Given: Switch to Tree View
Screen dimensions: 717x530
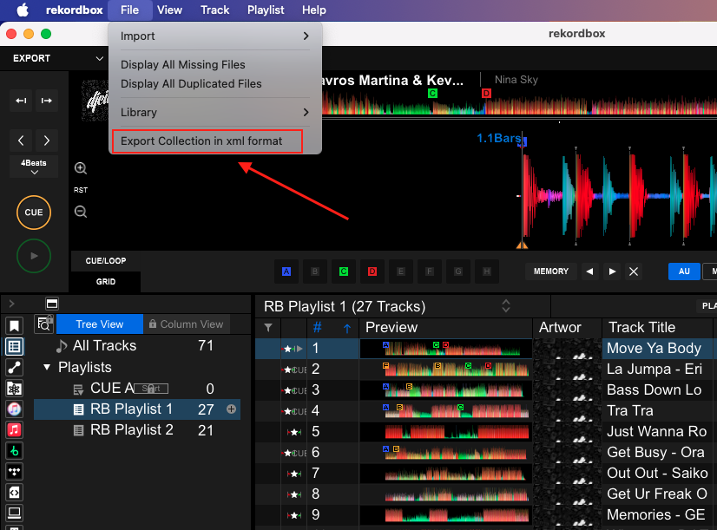Looking at the screenshot, I should tap(99, 324).
